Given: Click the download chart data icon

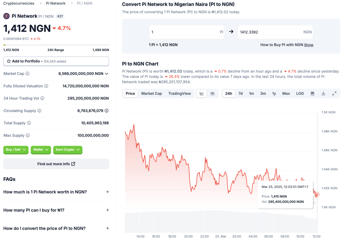Looking at the screenshot, I should [323, 93].
